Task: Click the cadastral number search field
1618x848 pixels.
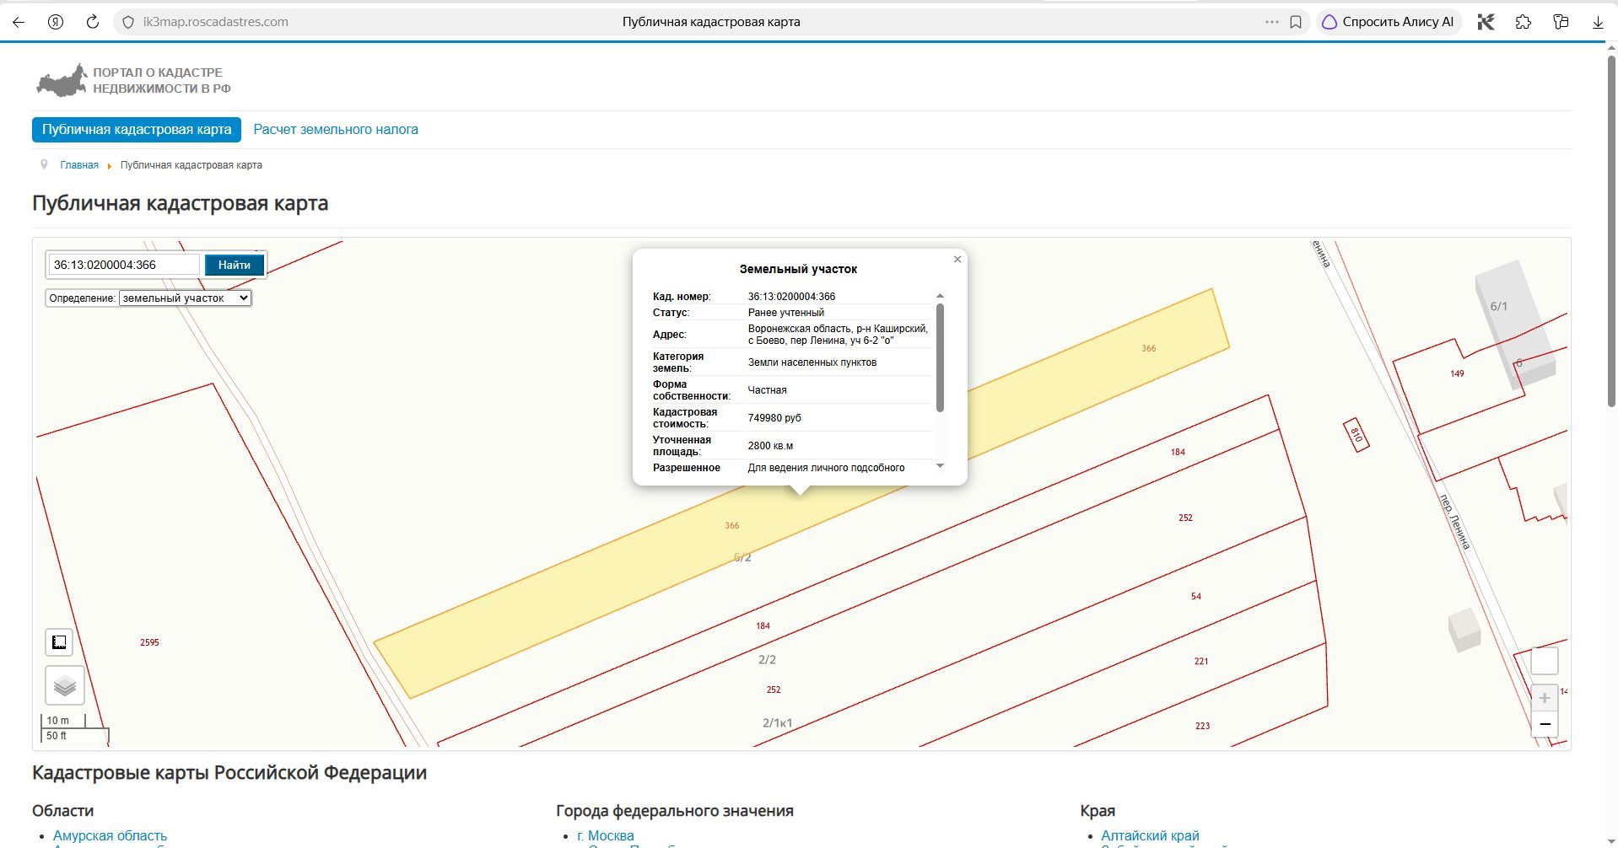Action: pos(124,265)
